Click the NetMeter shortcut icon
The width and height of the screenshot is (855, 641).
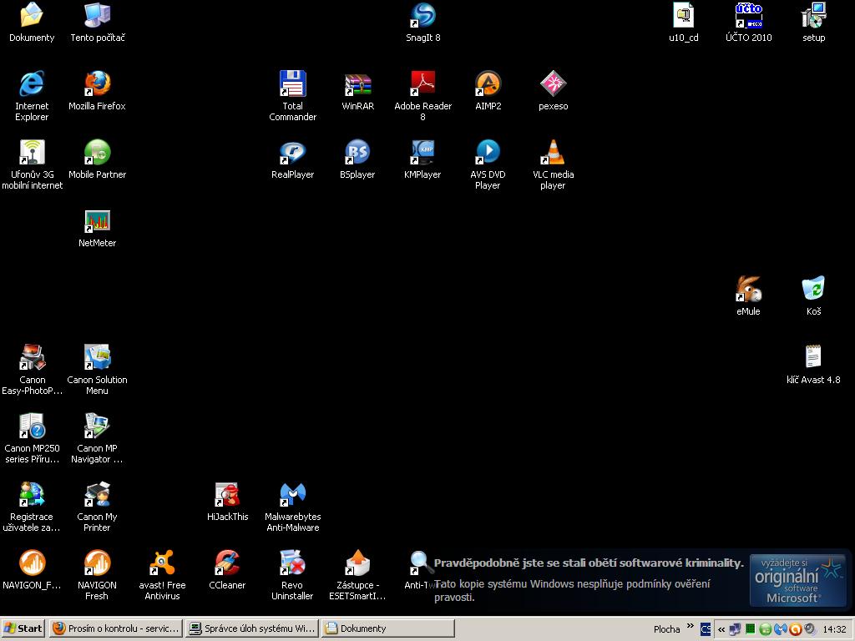click(98, 220)
